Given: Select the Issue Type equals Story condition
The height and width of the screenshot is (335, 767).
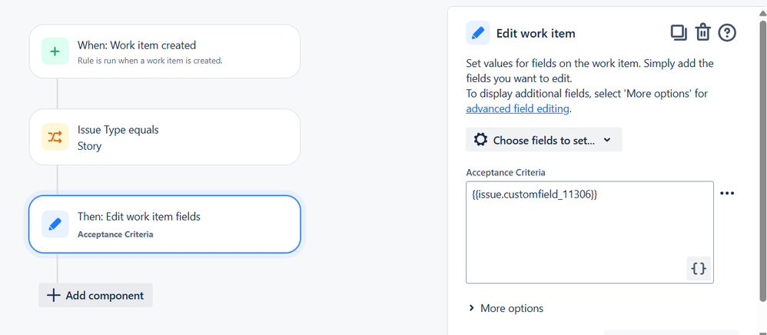Looking at the screenshot, I should (164, 137).
